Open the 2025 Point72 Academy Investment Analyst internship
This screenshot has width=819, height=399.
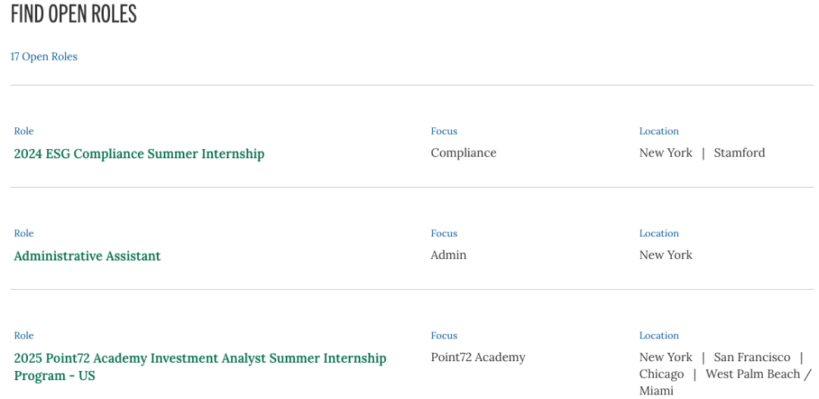200,366
